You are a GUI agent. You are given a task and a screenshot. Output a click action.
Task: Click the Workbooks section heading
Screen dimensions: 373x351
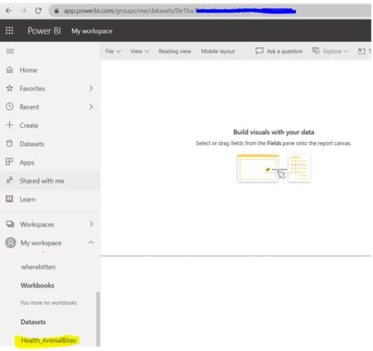[x=37, y=285]
